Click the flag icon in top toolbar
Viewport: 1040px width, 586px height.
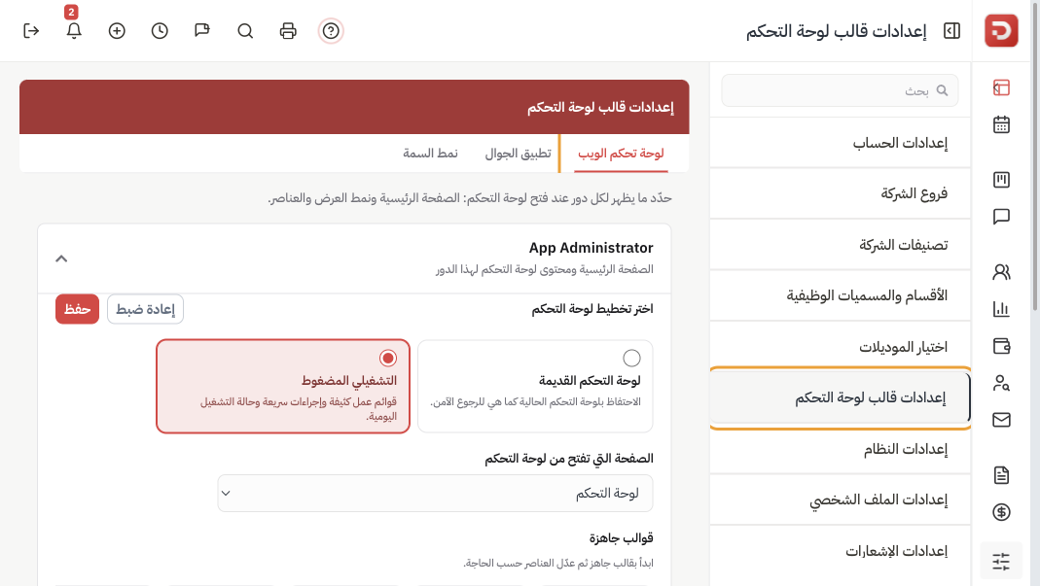pyautogui.click(x=202, y=30)
